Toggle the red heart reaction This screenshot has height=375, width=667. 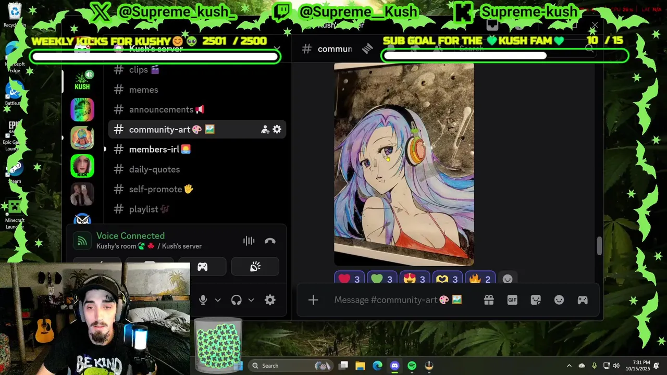(349, 279)
